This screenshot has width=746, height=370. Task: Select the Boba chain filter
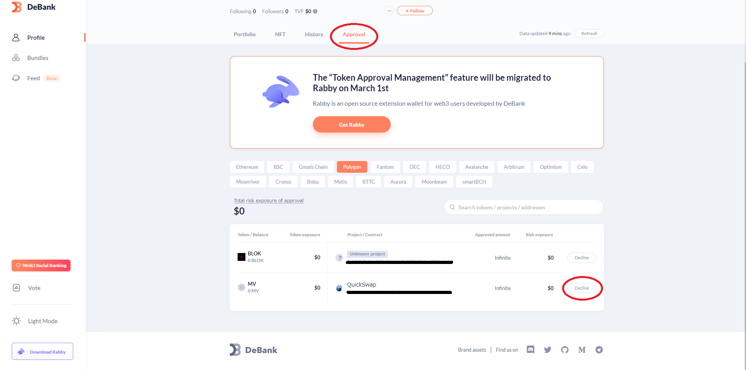pyautogui.click(x=313, y=182)
